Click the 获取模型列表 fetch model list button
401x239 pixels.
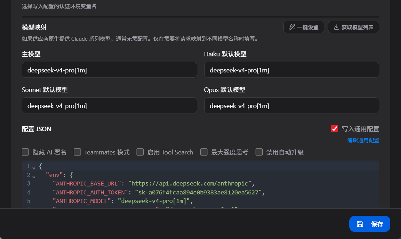354,27
